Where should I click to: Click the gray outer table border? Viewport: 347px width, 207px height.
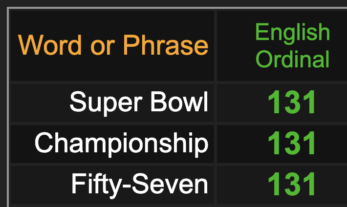(x=8, y=106)
